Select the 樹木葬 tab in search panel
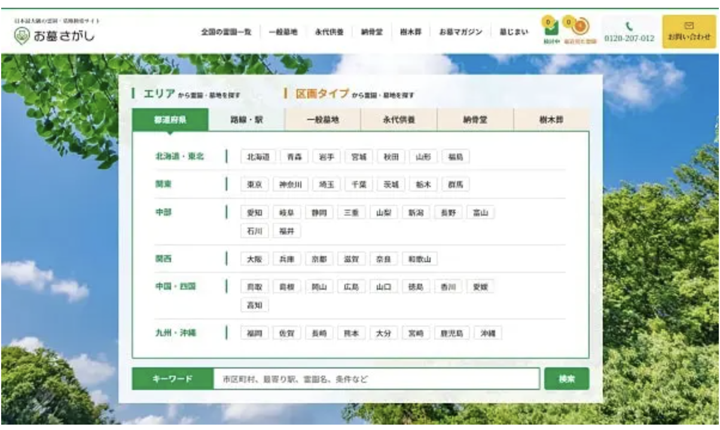720x430 pixels. click(x=551, y=119)
